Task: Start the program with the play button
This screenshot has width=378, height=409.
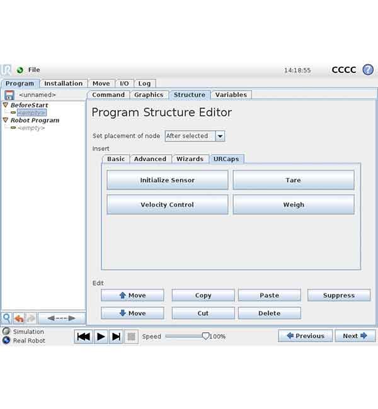Action: coord(101,337)
